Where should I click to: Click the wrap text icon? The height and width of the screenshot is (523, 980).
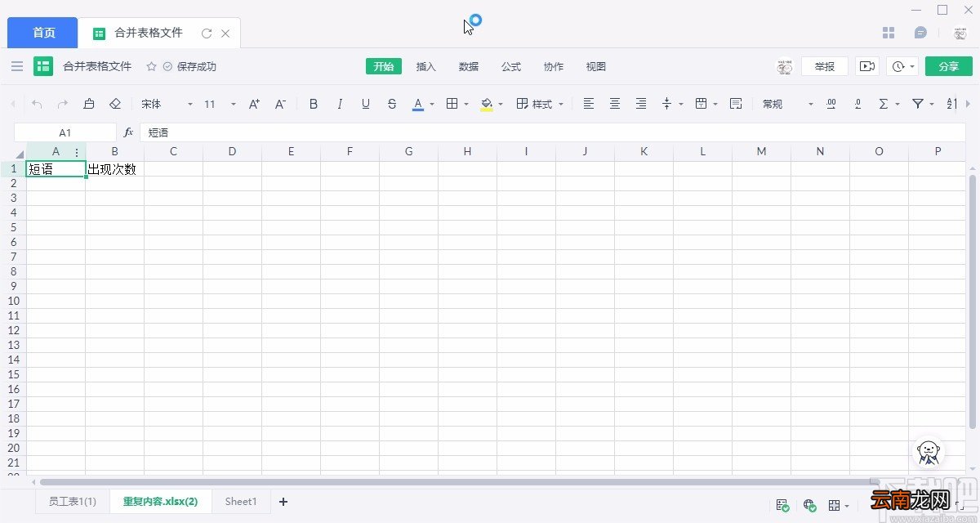[x=736, y=104]
